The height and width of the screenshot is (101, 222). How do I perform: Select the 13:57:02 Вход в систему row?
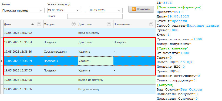click(x=79, y=33)
